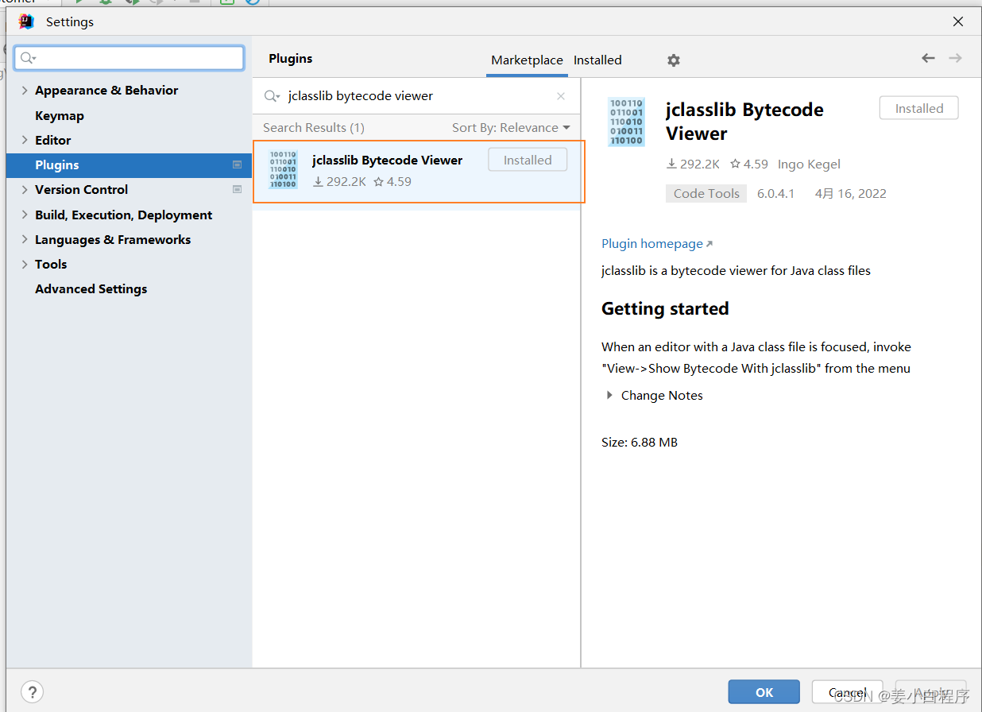982x712 pixels.
Task: Click the release date 4月 16, 2022
Action: tap(851, 193)
